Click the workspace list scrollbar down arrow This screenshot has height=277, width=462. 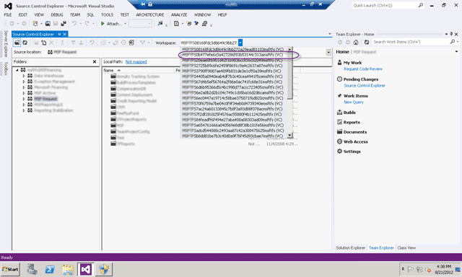[x=289, y=135]
